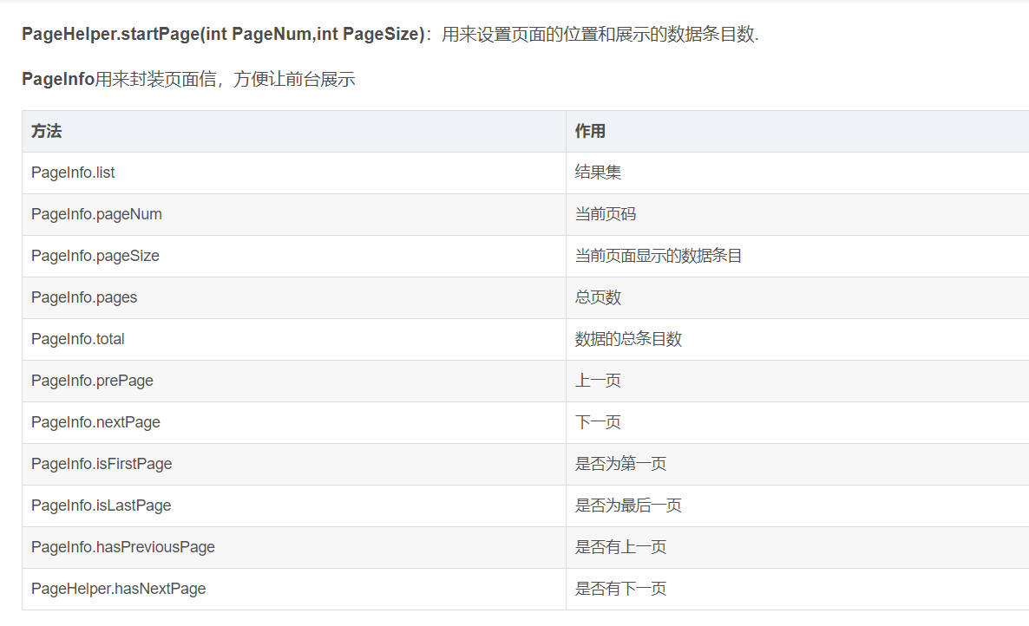Select the PageInfo.hasPreviousPage cell
The width and height of the screenshot is (1029, 626).
tap(294, 547)
